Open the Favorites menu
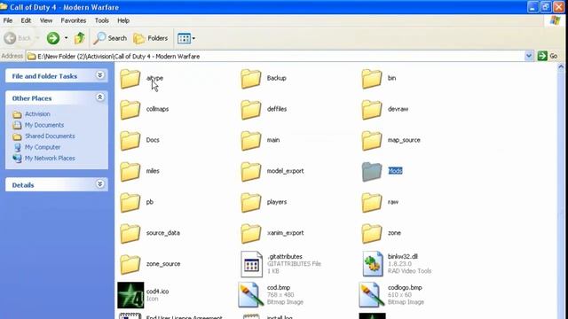The height and width of the screenshot is (319, 568). click(73, 20)
